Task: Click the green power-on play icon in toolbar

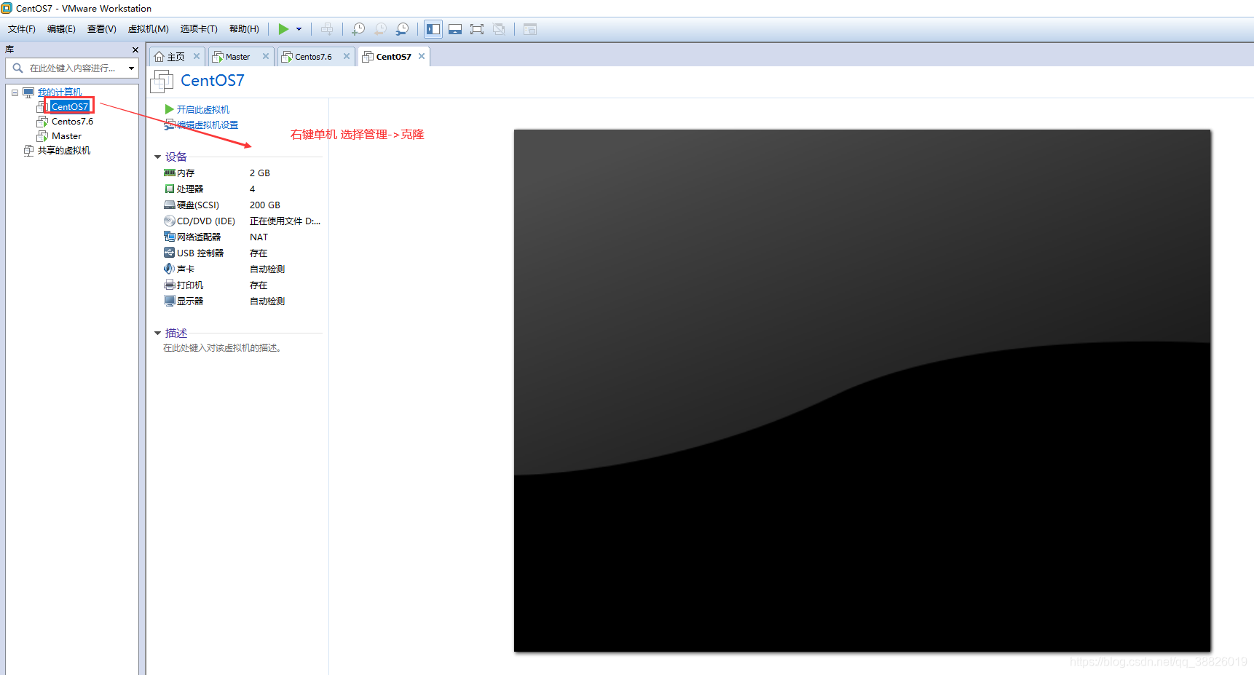Action: click(283, 29)
